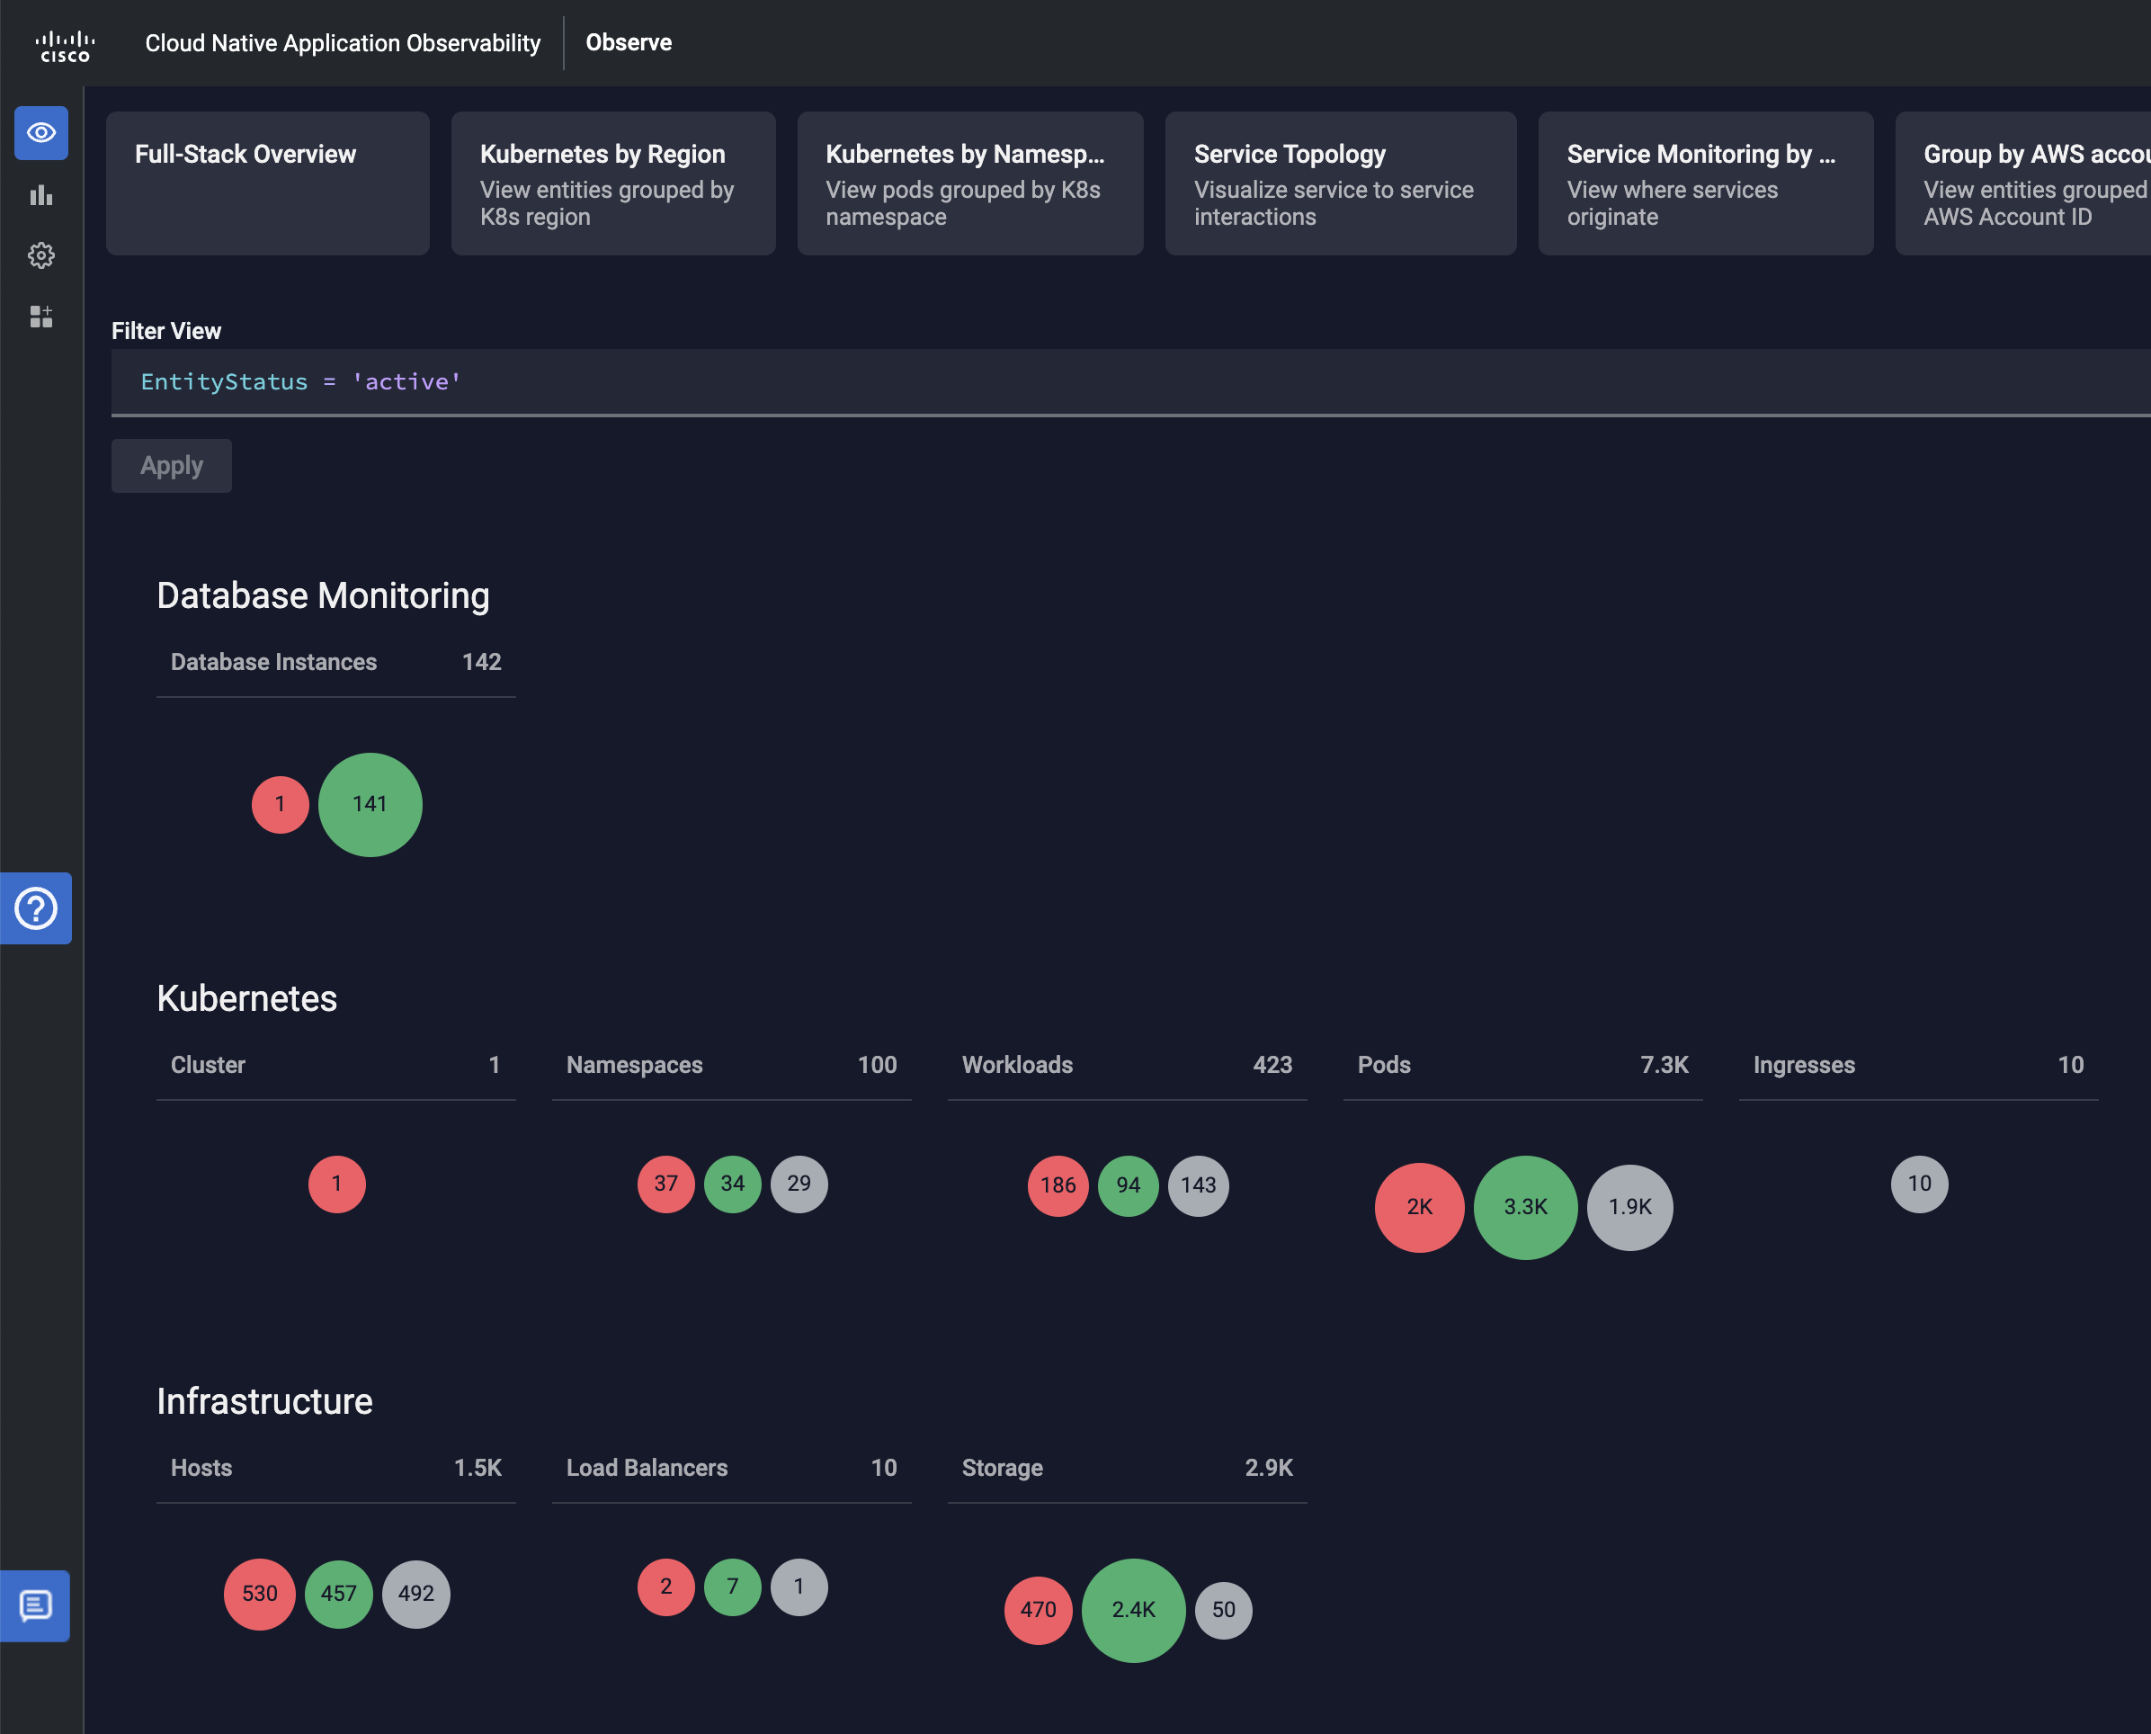
Task: Click the Database Instances header link
Action: 273,662
